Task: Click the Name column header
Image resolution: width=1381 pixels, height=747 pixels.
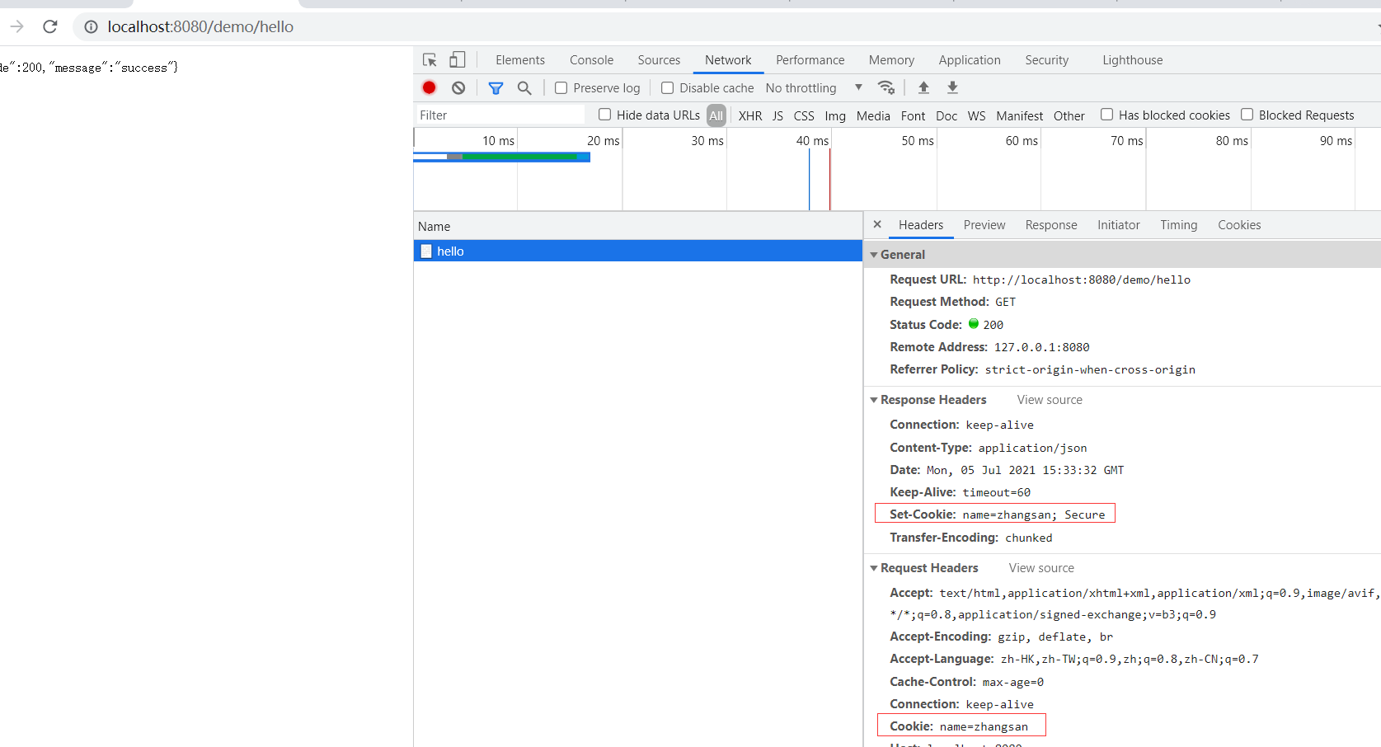Action: coord(637,226)
